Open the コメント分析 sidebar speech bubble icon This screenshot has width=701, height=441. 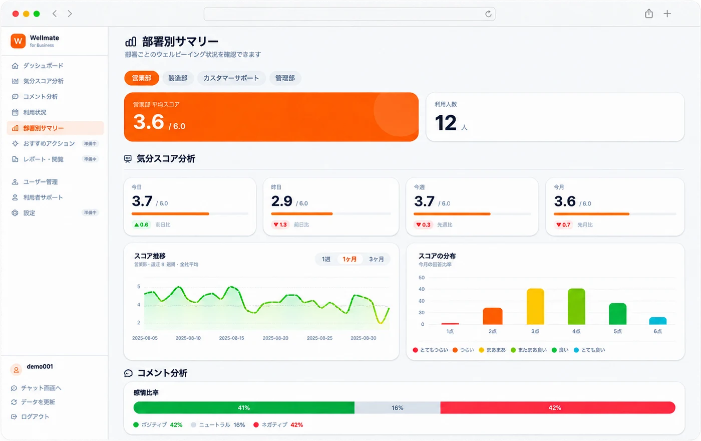pyautogui.click(x=15, y=97)
